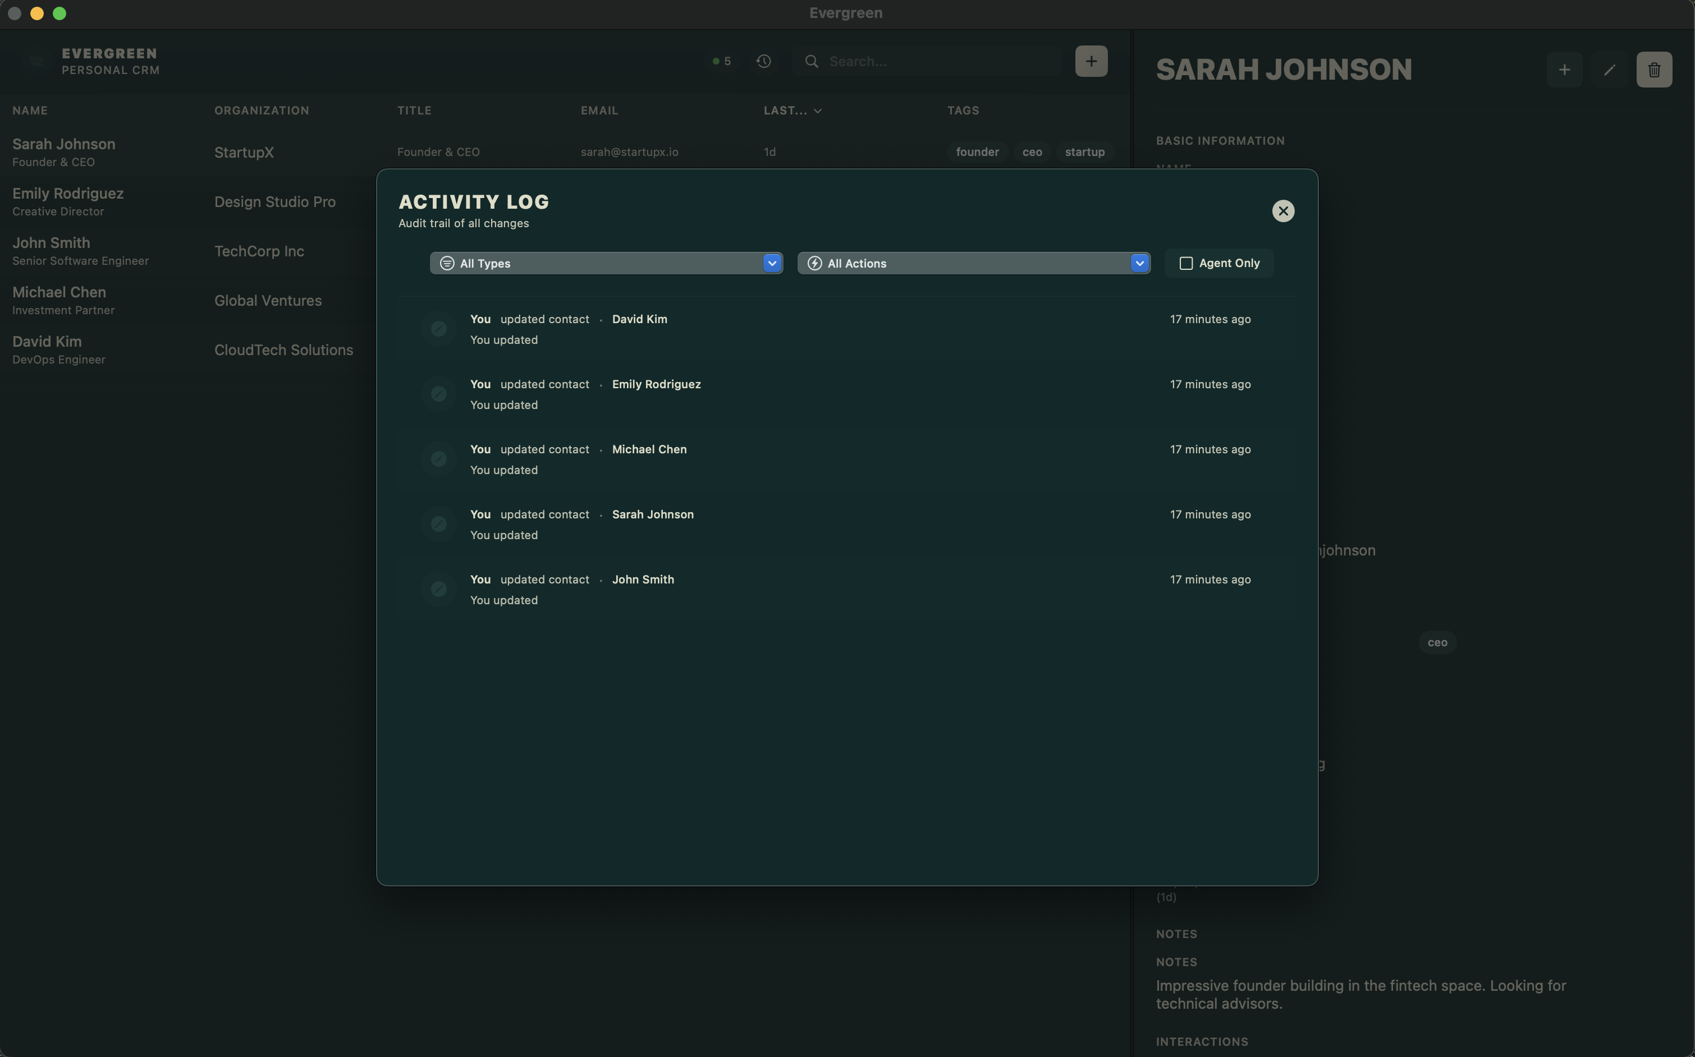Click the search magnifier icon

[x=811, y=62]
